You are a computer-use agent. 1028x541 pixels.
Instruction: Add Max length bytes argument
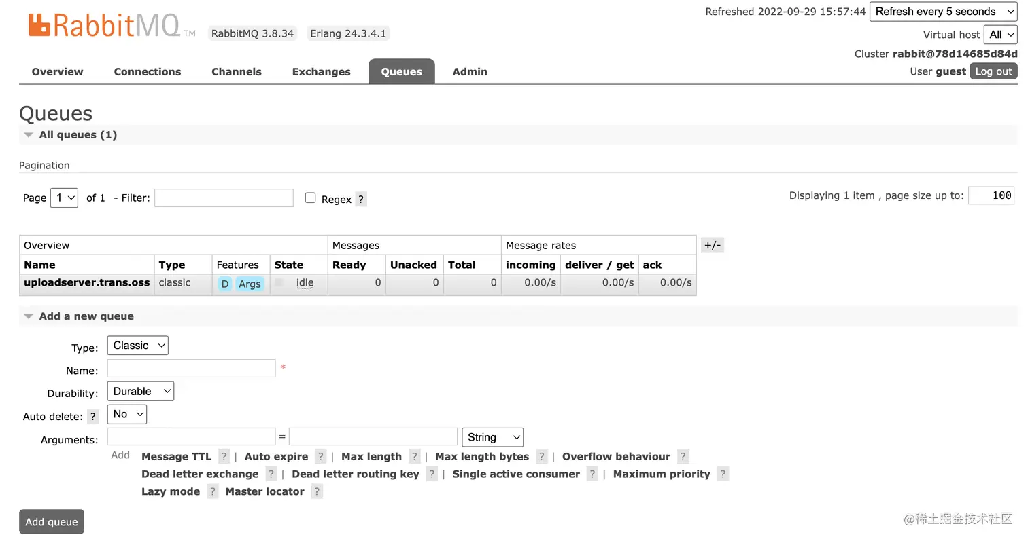pyautogui.click(x=482, y=457)
